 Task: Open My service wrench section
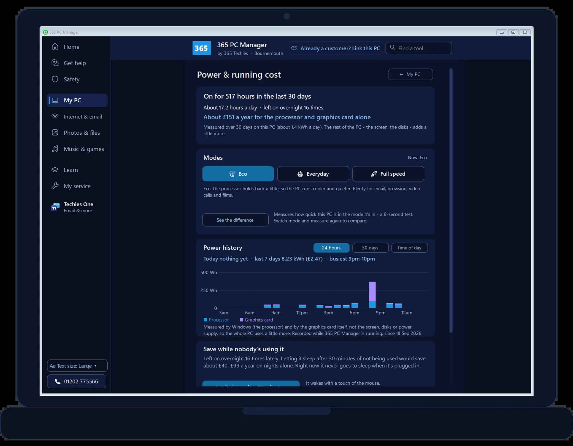[77, 186]
